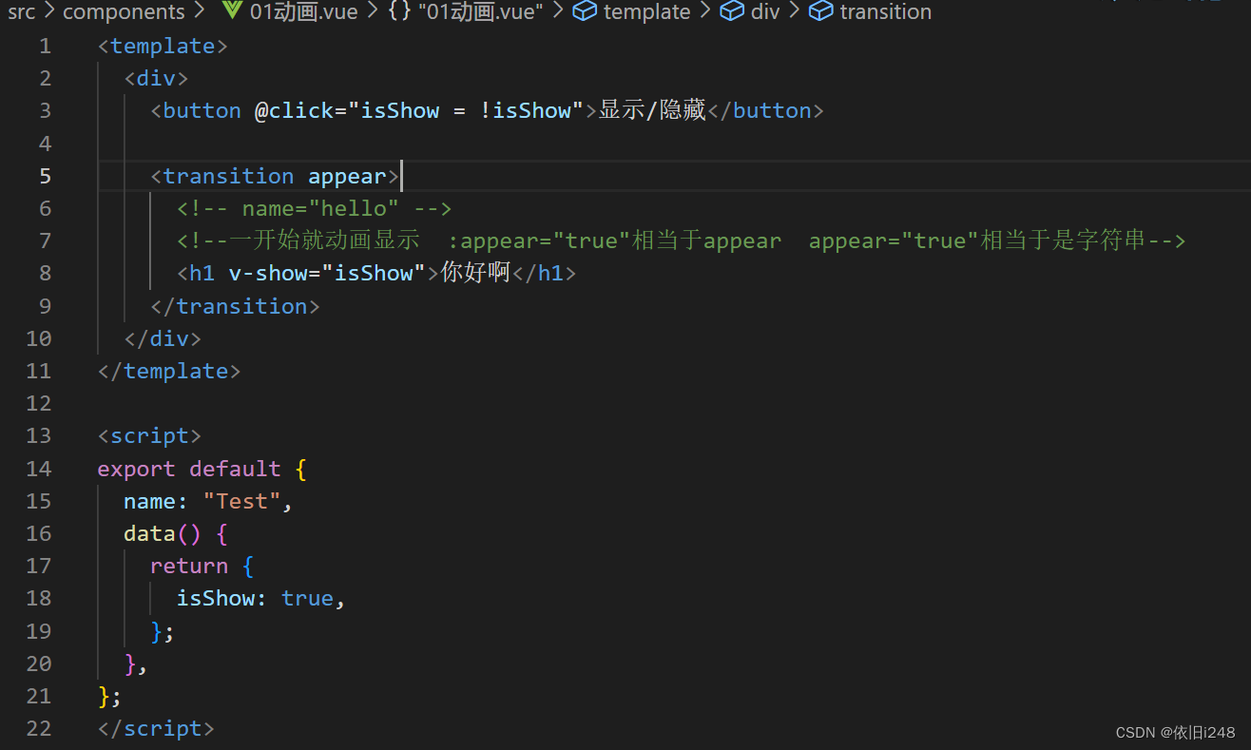Click the 显示/隐藏 button text
1251x750 pixels.
652,110
